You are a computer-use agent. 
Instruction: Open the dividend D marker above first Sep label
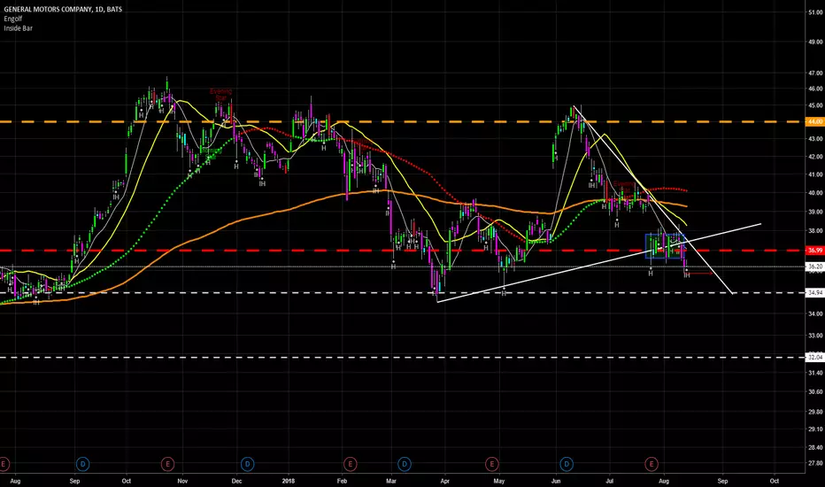point(82,464)
